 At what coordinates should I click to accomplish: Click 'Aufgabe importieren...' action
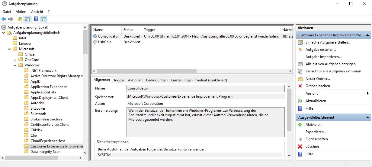[323, 57]
